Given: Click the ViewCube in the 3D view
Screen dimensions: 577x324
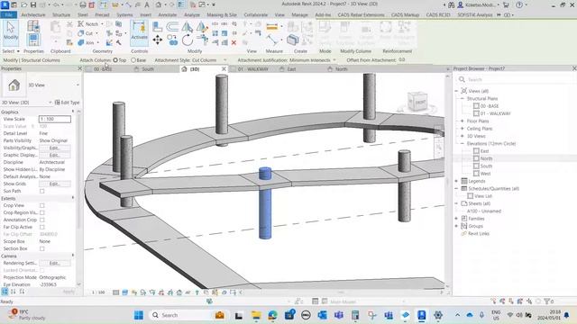Looking at the screenshot, I should (x=417, y=102).
